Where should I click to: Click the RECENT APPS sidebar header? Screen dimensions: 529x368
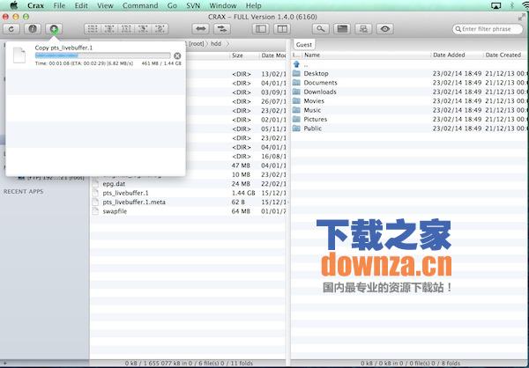[23, 191]
